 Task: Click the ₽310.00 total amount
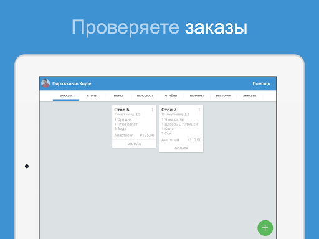(x=194, y=140)
